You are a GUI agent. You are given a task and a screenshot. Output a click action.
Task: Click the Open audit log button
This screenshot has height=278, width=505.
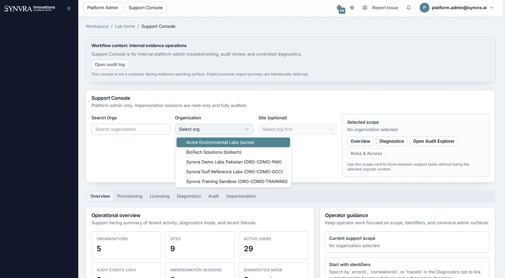click(110, 65)
